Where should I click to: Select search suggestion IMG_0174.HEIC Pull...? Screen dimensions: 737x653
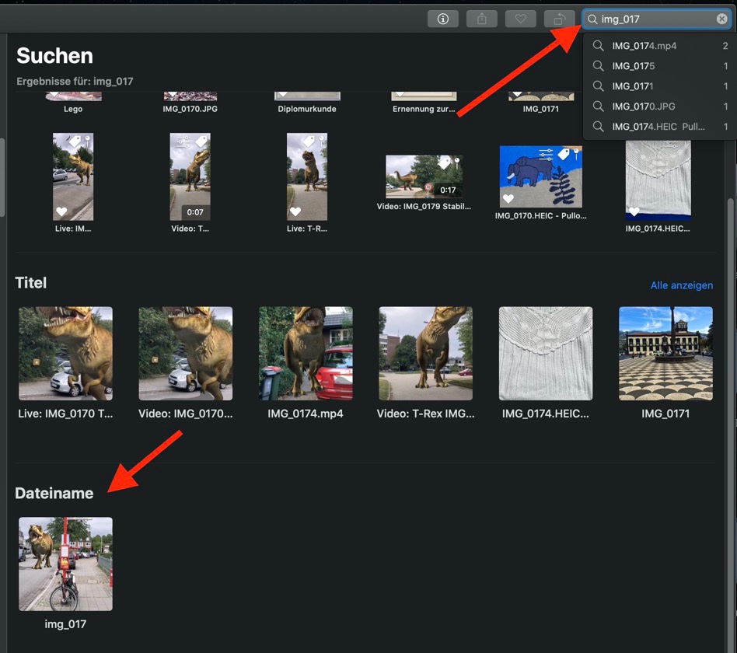tap(660, 127)
